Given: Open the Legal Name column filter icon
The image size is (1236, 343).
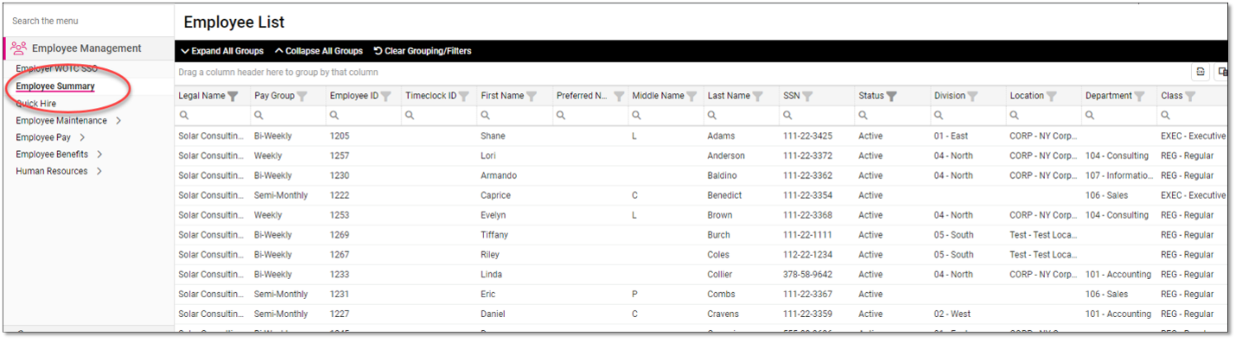Looking at the screenshot, I should (233, 96).
